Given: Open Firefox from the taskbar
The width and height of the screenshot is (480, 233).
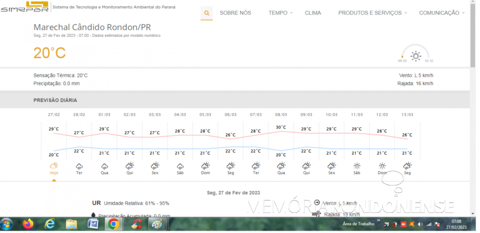Looking at the screenshot, I should click(x=28, y=224).
